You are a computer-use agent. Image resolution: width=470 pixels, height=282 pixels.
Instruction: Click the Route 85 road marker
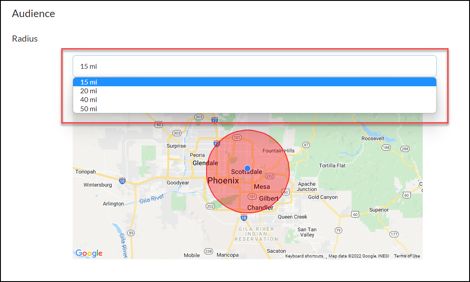[131, 233]
